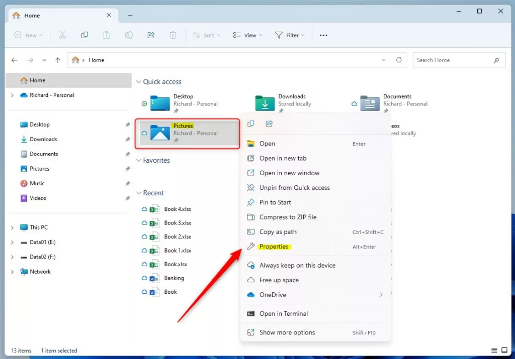Screen dimensions: 515x359
Task: Choose Properties in context menu
Action: [315, 247]
